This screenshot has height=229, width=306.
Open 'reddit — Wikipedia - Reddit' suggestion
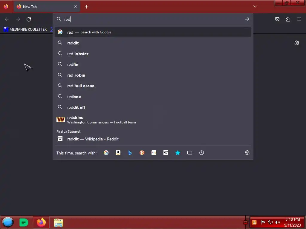[x=153, y=139]
